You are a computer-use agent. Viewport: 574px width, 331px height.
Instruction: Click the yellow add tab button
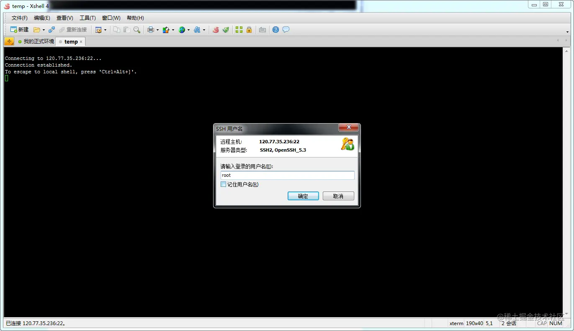(9, 41)
